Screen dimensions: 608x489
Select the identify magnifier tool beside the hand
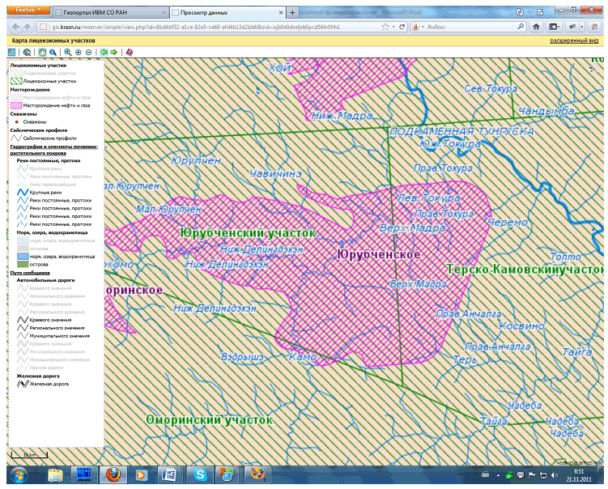coord(53,52)
